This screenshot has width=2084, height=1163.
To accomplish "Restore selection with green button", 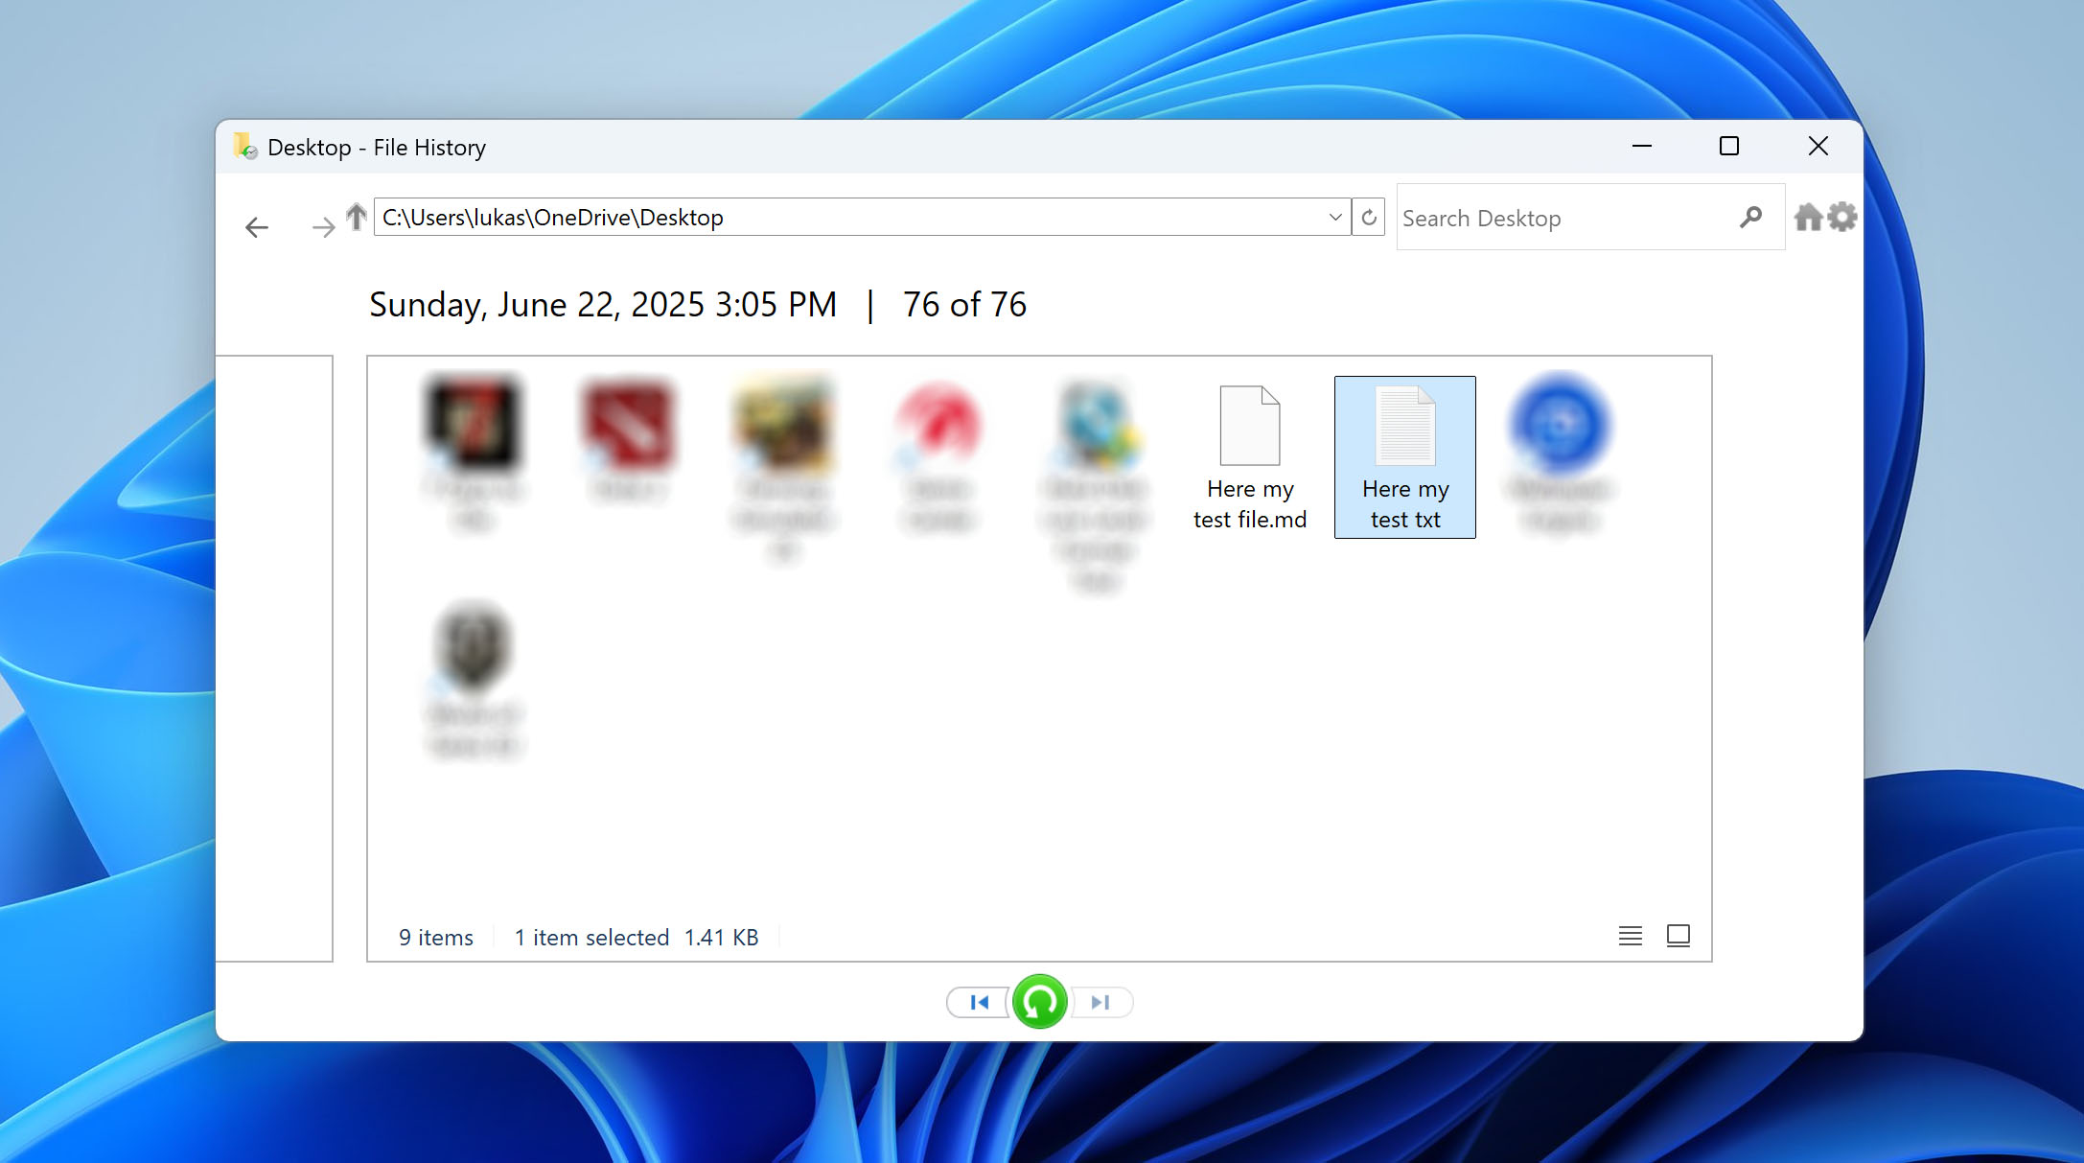I will coord(1040,1002).
